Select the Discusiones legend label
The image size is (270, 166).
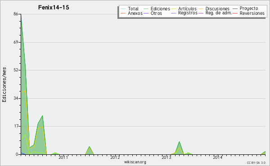[x=217, y=9]
